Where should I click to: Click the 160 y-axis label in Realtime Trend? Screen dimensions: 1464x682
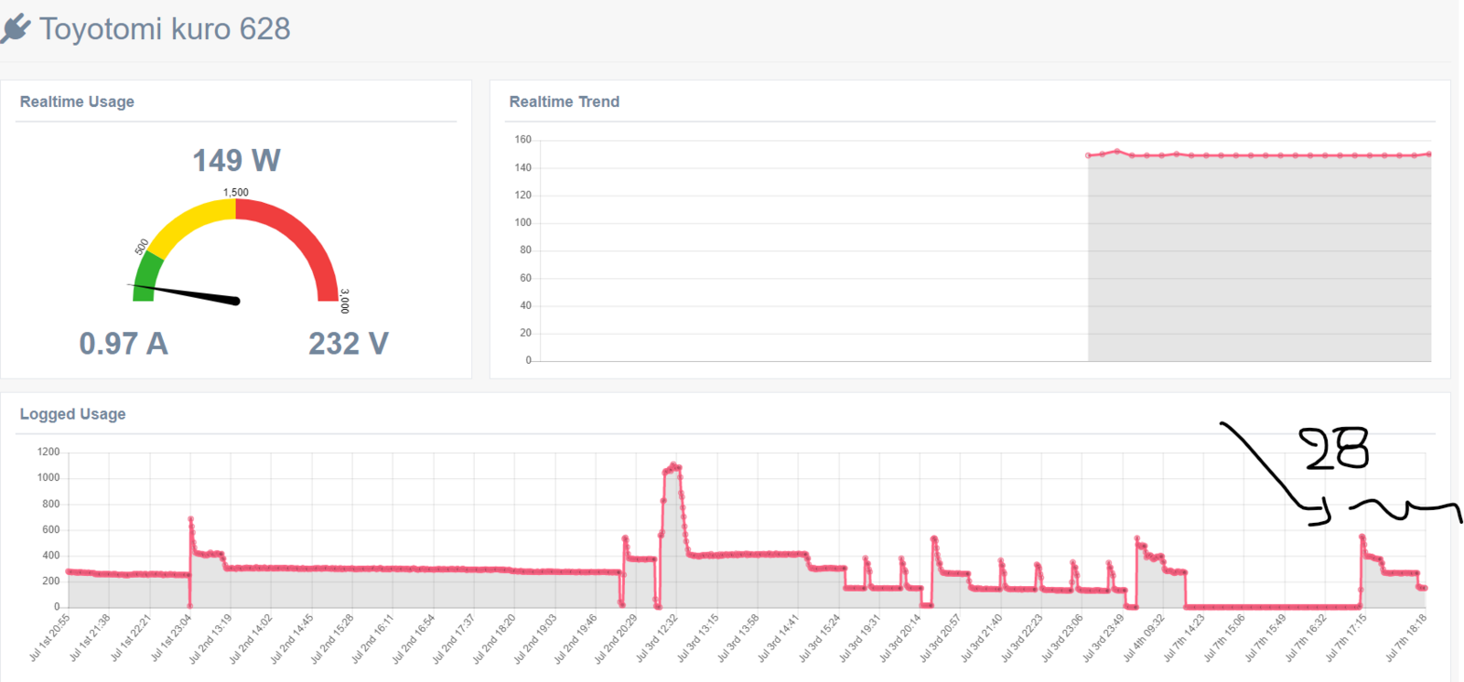click(x=522, y=140)
